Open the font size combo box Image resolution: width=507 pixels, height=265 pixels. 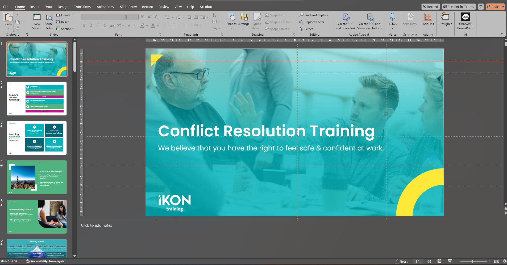132,17
